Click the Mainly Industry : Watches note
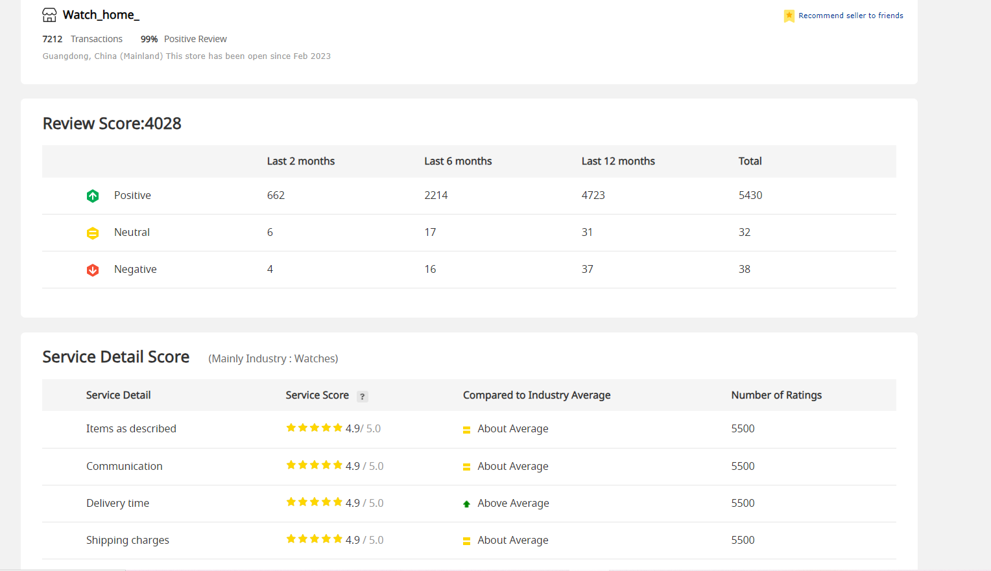 (273, 359)
